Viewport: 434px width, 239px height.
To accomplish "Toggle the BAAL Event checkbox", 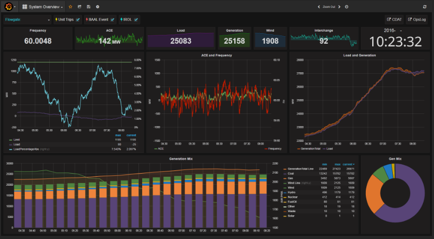I will tap(112, 20).
